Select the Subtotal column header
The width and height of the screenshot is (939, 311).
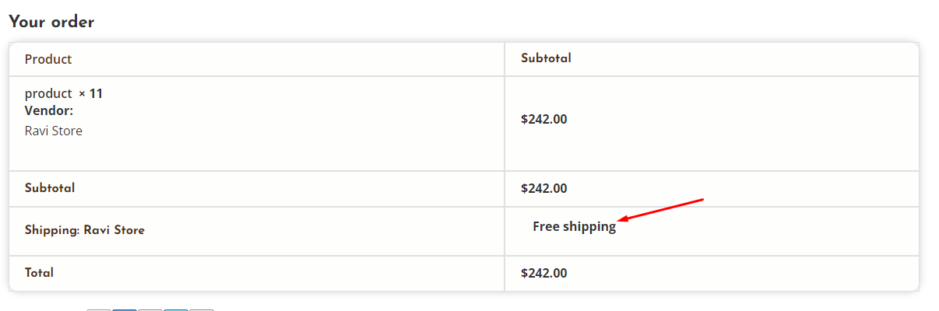[546, 58]
